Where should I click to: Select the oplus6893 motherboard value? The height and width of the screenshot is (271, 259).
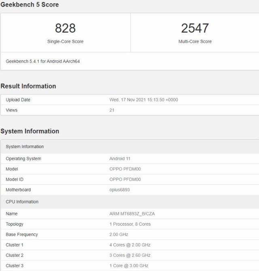point(119,190)
